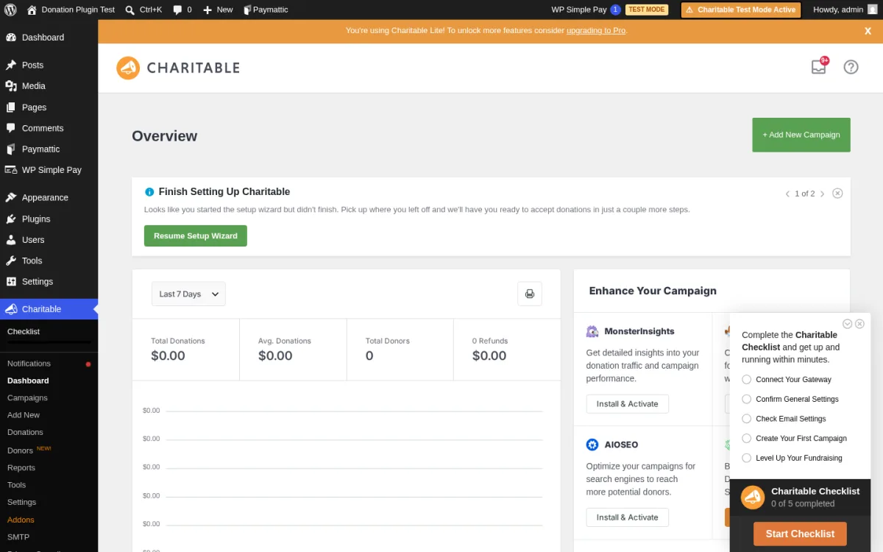883x552 pixels.
Task: Click the WordPress logo icon in the admin bar
Action: click(x=10, y=10)
